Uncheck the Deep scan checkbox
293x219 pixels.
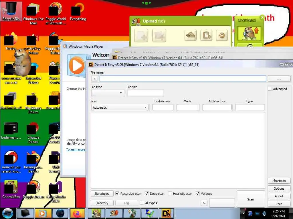pyautogui.click(x=147, y=194)
